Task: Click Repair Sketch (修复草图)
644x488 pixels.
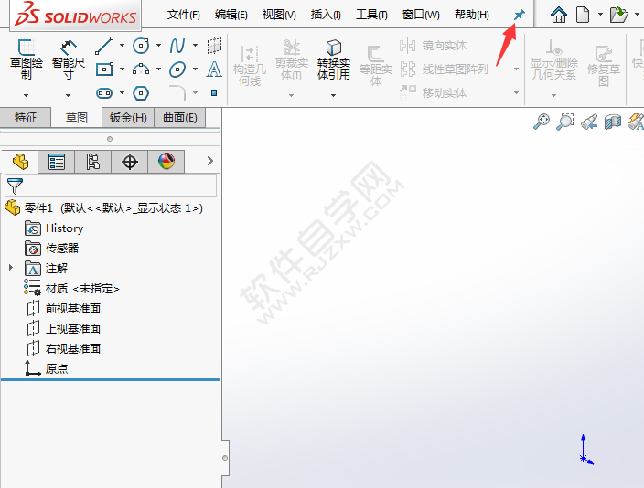Action: click(604, 66)
